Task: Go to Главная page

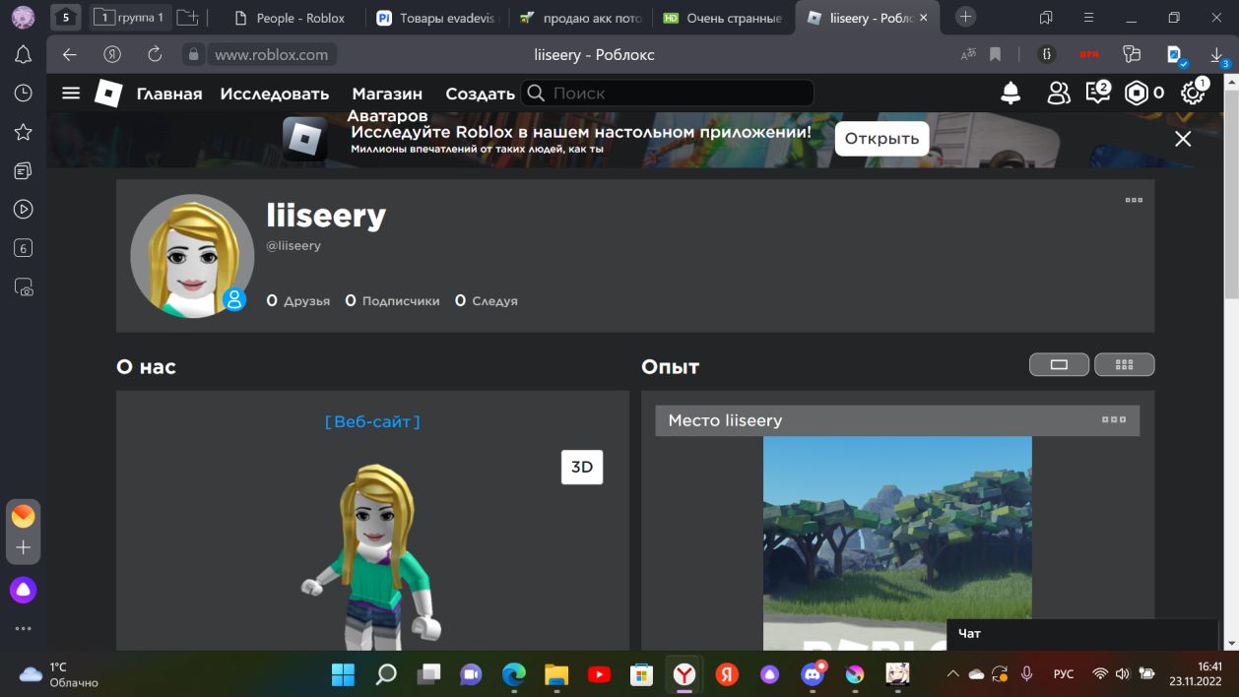Action: pyautogui.click(x=169, y=94)
